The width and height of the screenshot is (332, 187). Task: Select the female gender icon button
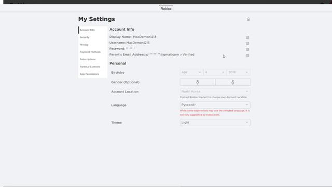tap(233, 82)
